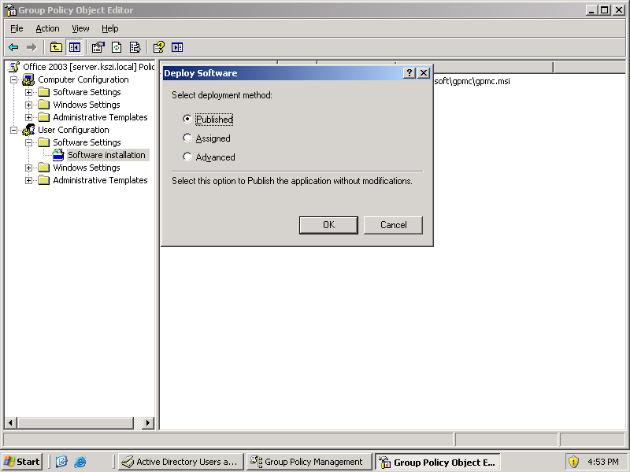Open the Action menu
630x472 pixels.
(x=47, y=28)
